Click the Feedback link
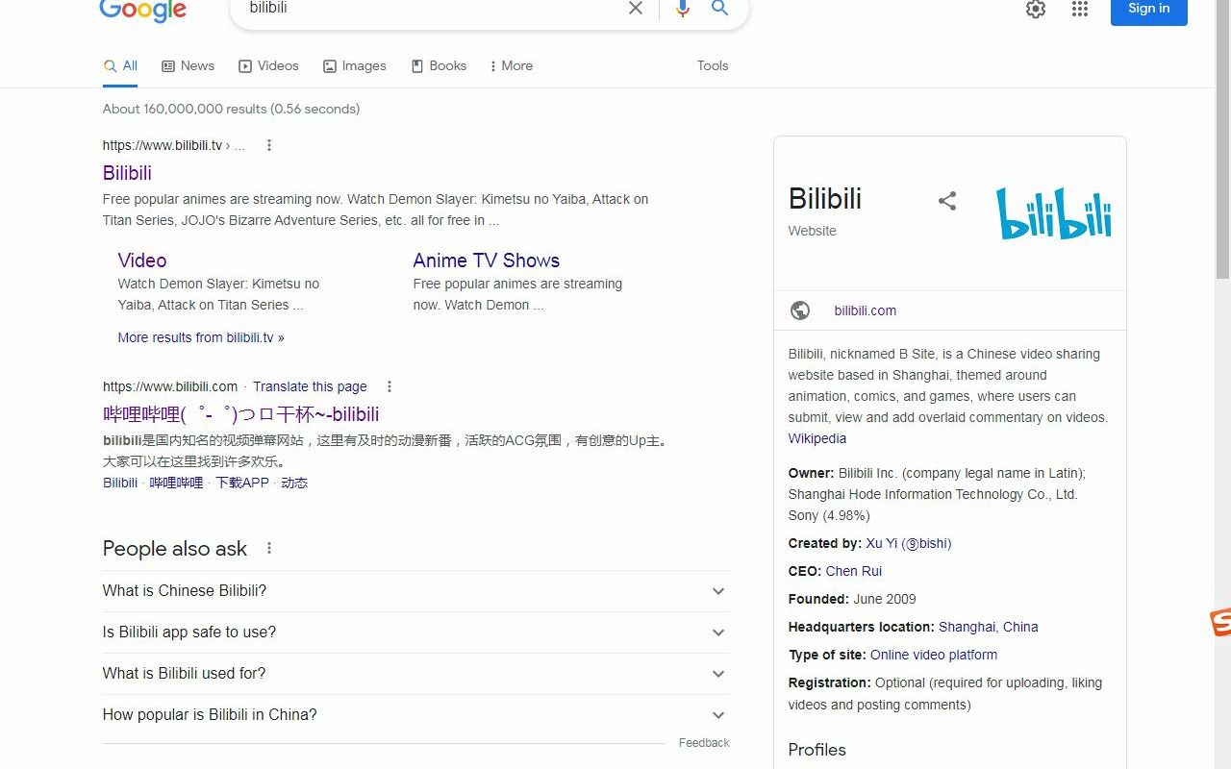This screenshot has height=769, width=1231. tap(704, 743)
